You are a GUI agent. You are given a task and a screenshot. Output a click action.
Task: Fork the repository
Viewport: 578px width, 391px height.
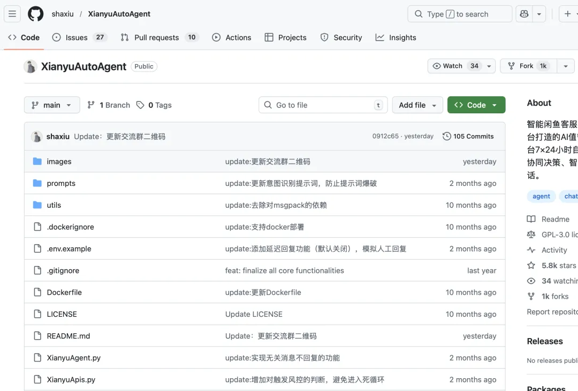[528, 66]
